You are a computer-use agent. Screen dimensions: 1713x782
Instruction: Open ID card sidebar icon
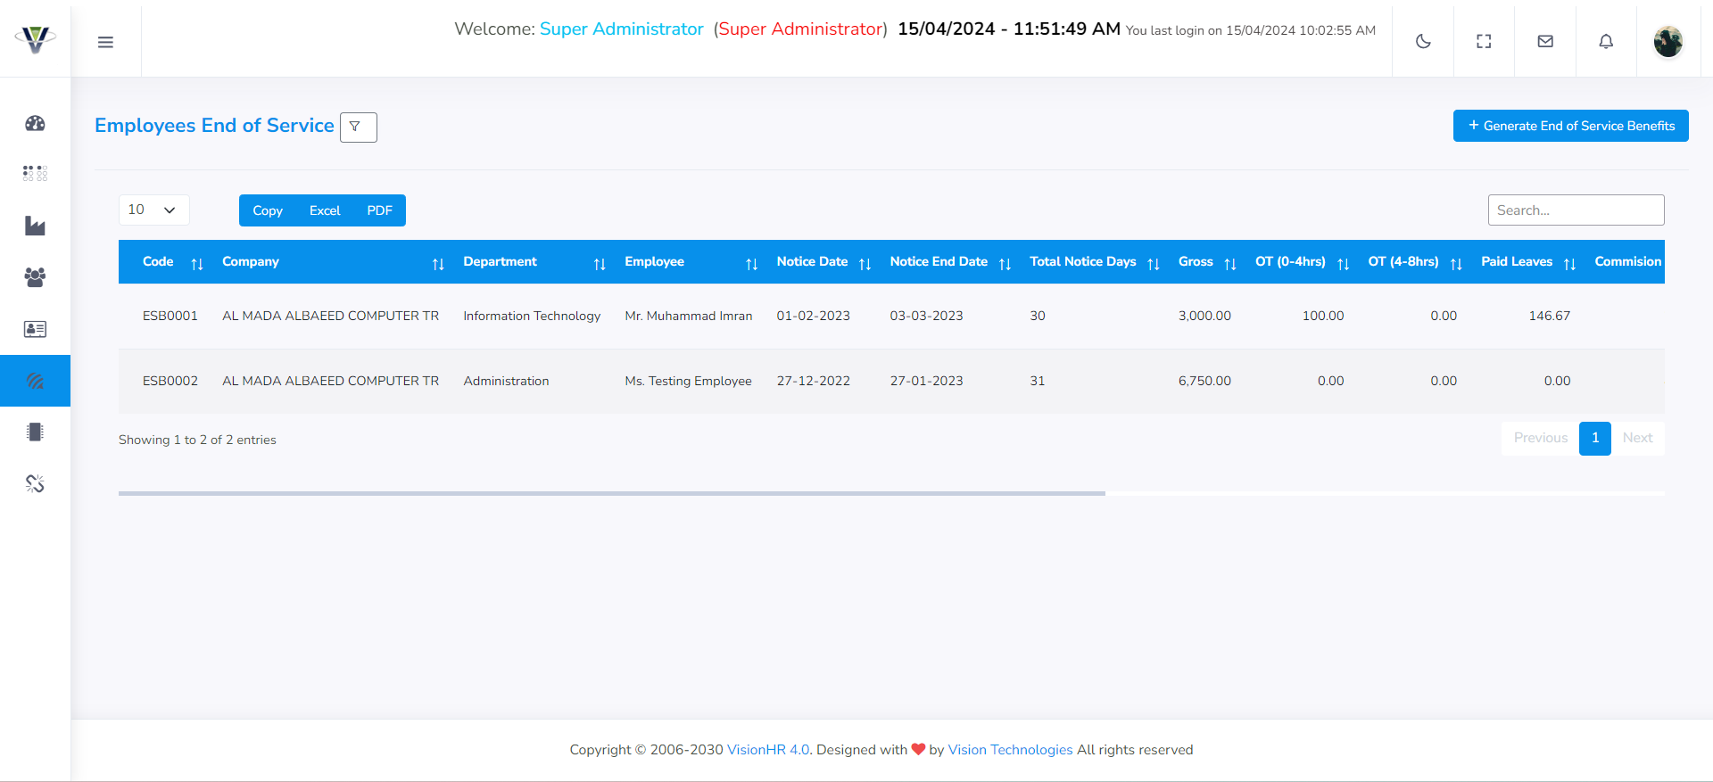[35, 329]
